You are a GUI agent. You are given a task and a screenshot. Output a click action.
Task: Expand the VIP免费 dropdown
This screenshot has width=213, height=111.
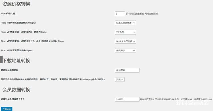(x=126, y=32)
